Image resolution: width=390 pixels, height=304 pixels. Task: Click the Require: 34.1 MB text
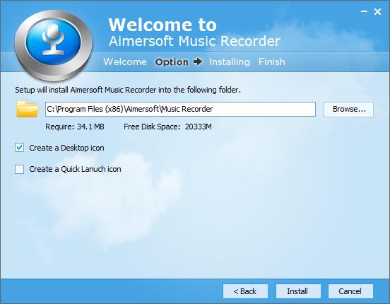[x=75, y=127]
